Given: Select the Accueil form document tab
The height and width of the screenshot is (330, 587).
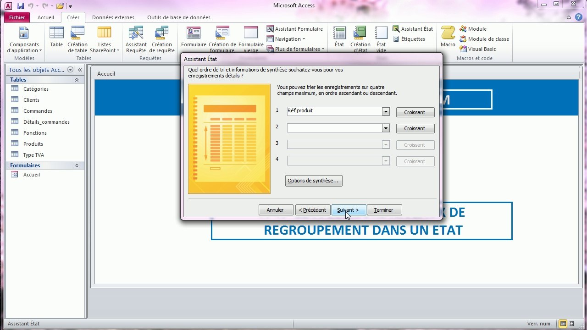Looking at the screenshot, I should tap(106, 73).
